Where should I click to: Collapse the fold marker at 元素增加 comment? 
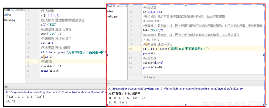(x=142, y=26)
